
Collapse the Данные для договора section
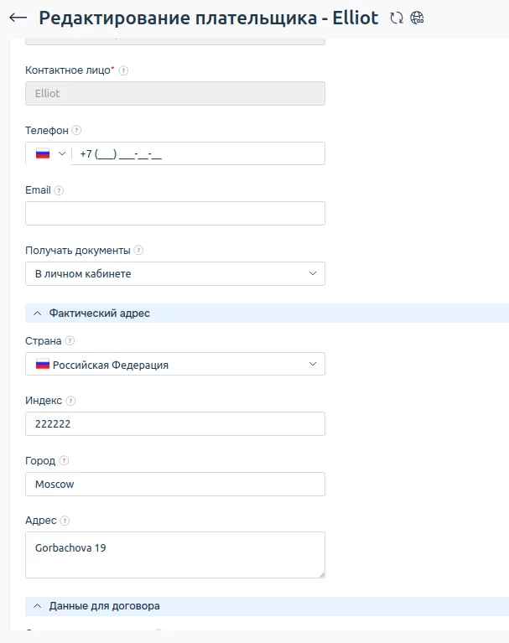tap(37, 605)
